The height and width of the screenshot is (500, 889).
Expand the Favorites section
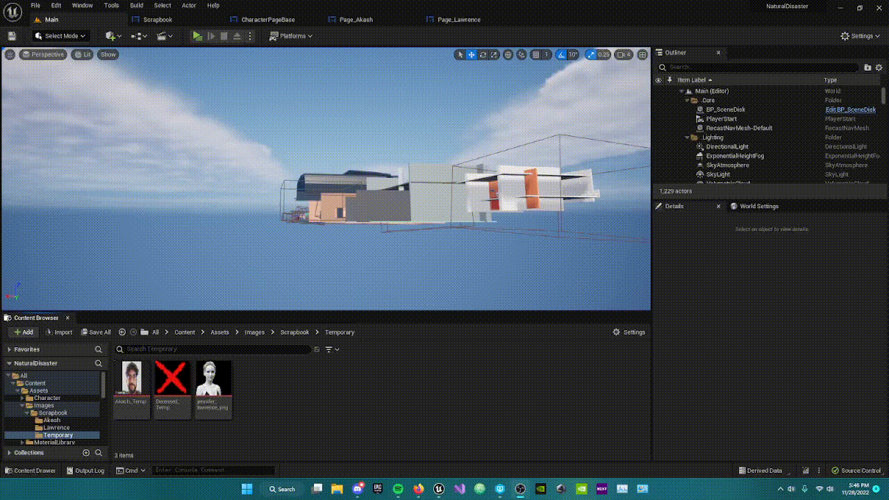[9, 349]
